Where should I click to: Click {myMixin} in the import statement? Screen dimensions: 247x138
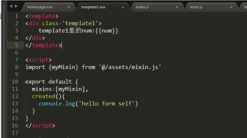tap(63, 67)
